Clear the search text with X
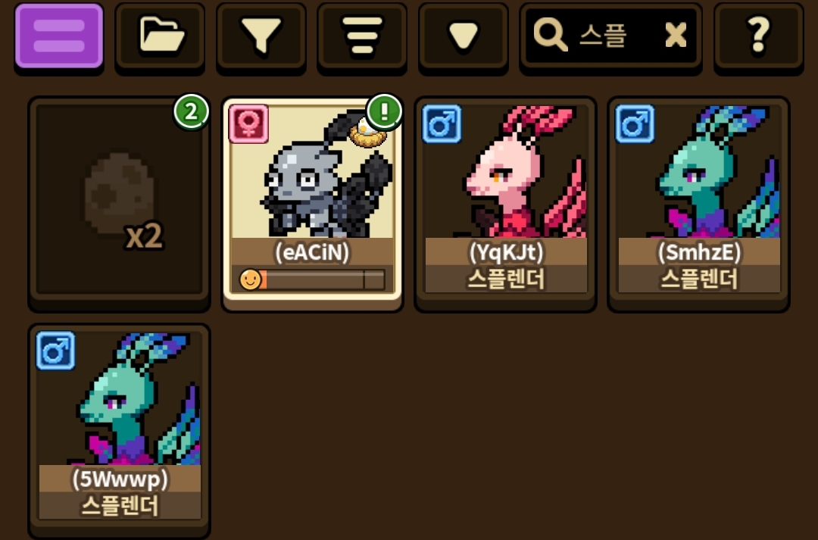The width and height of the screenshot is (818, 540). tap(676, 36)
